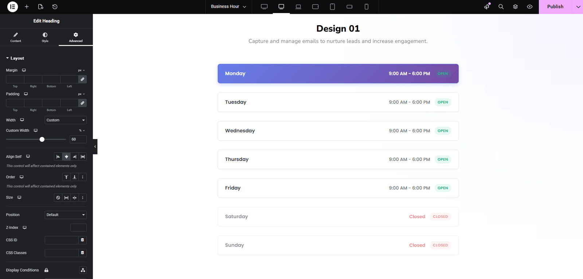Set Size to grow
Screen dimensions: 583x279
66,197
